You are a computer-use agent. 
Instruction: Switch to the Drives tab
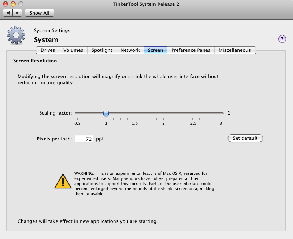tap(48, 50)
